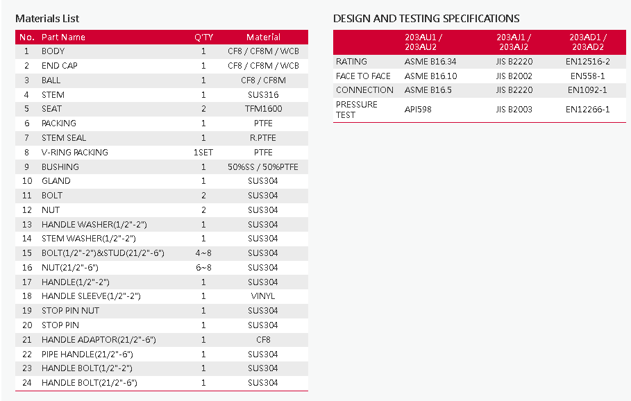This screenshot has height=401, width=631.
Task: Select the "PACKING" part name in row 6
Action: click(59, 123)
